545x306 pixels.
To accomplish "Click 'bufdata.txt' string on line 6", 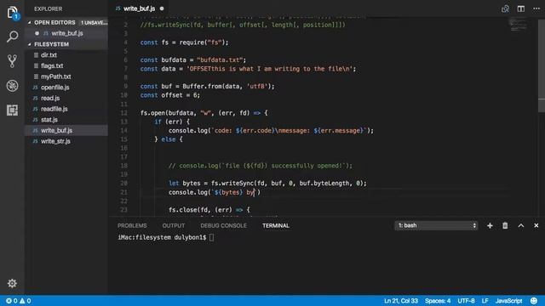I will click(x=220, y=60).
